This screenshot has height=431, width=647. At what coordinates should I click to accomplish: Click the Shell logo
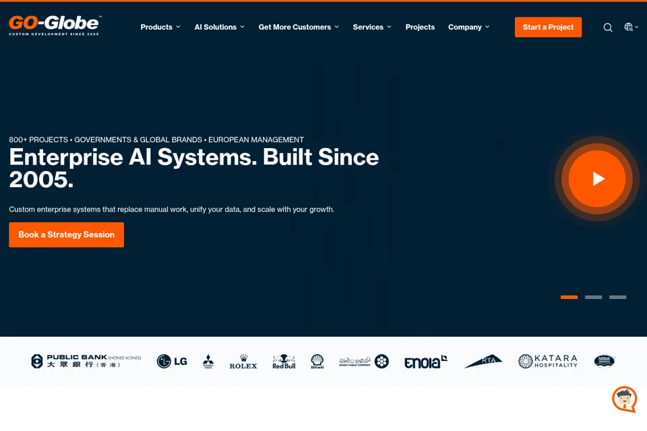point(317,361)
